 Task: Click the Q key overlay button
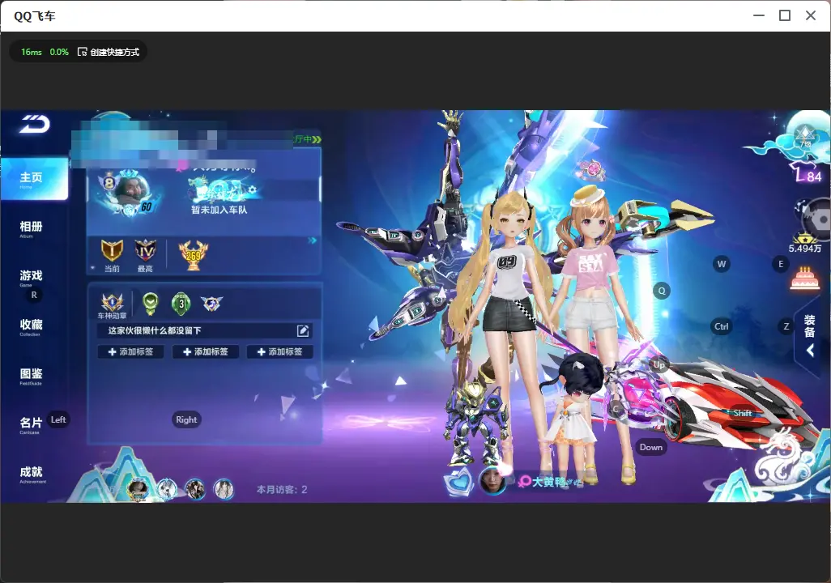click(x=662, y=291)
